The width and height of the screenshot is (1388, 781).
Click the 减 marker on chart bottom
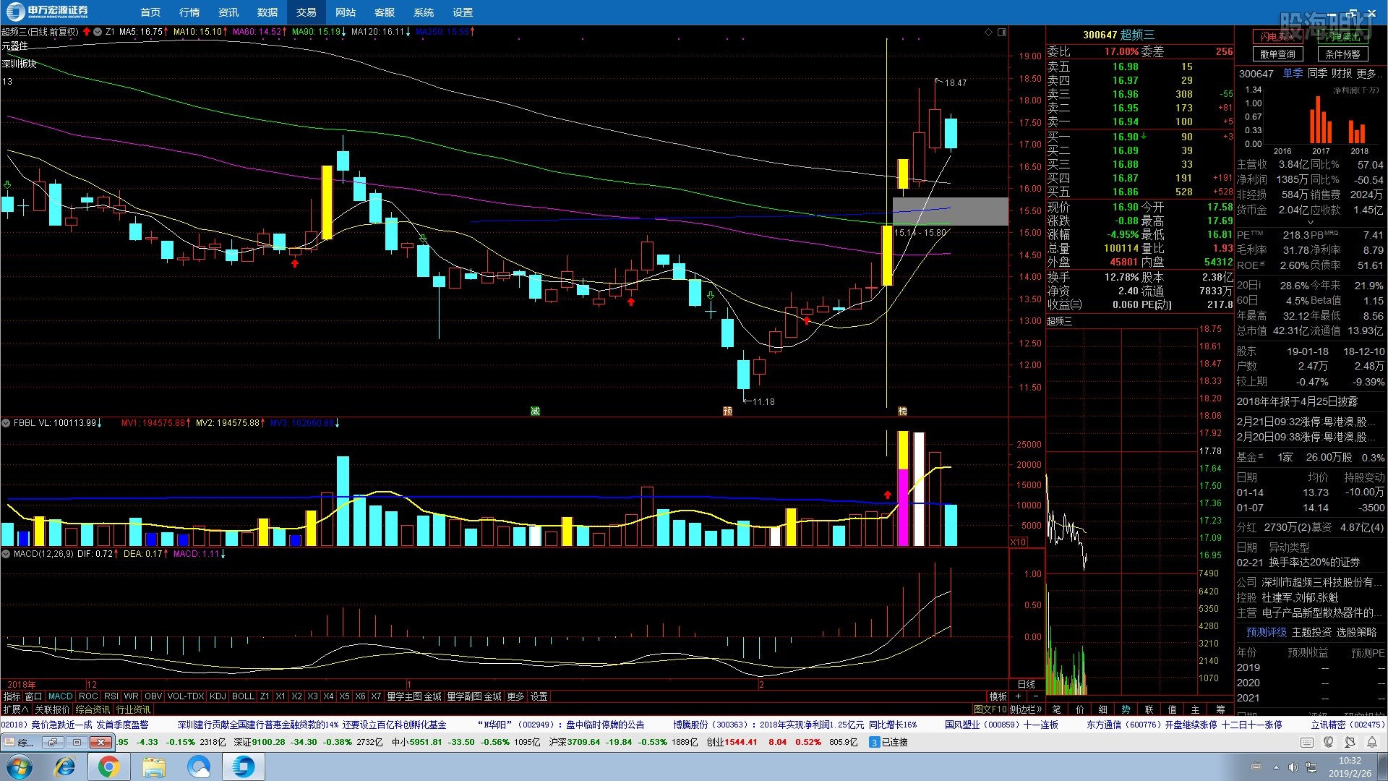(535, 411)
